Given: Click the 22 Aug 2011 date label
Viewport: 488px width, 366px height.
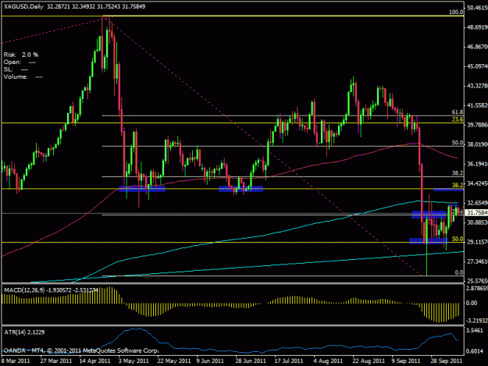Looking at the screenshot, I should [369, 361].
